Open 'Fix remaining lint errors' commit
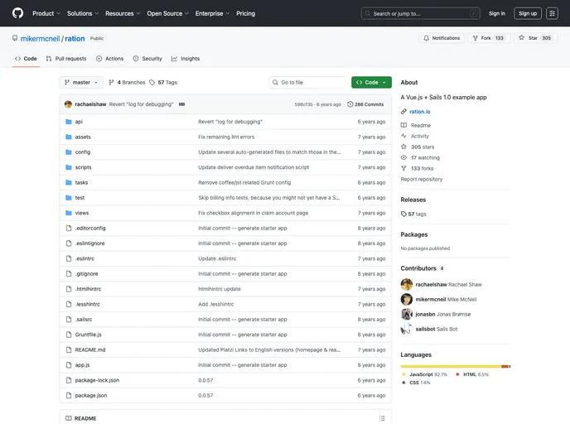The width and height of the screenshot is (570, 424). point(226,137)
